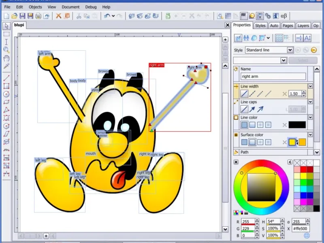
Task: Expand the Line caps section arrow
Action: pyautogui.click(x=310, y=102)
